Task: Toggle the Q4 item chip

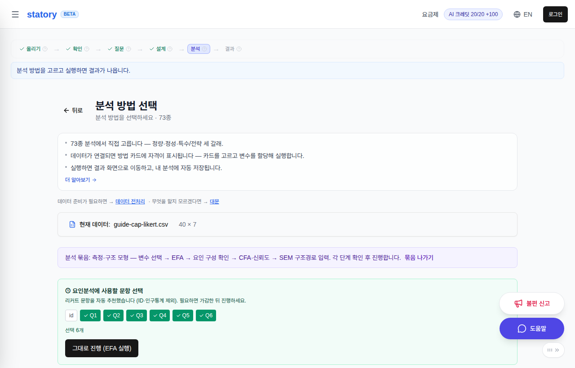Action: (x=160, y=315)
